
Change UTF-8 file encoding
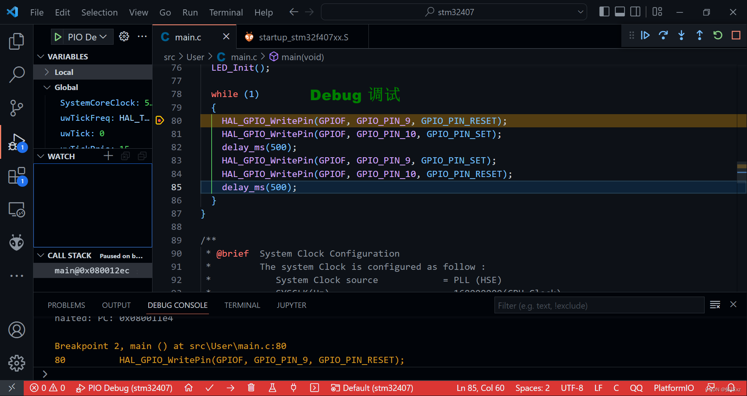click(572, 388)
